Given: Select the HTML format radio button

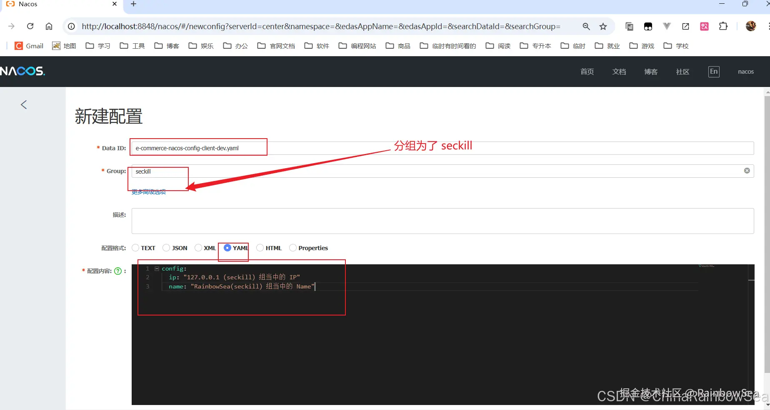Looking at the screenshot, I should pyautogui.click(x=260, y=248).
